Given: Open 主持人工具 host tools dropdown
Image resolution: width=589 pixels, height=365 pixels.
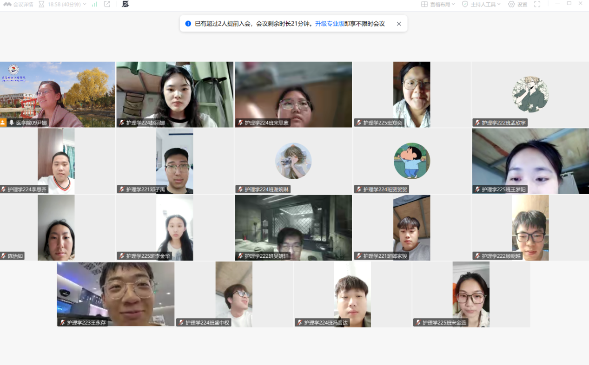Looking at the screenshot, I should tap(481, 4).
